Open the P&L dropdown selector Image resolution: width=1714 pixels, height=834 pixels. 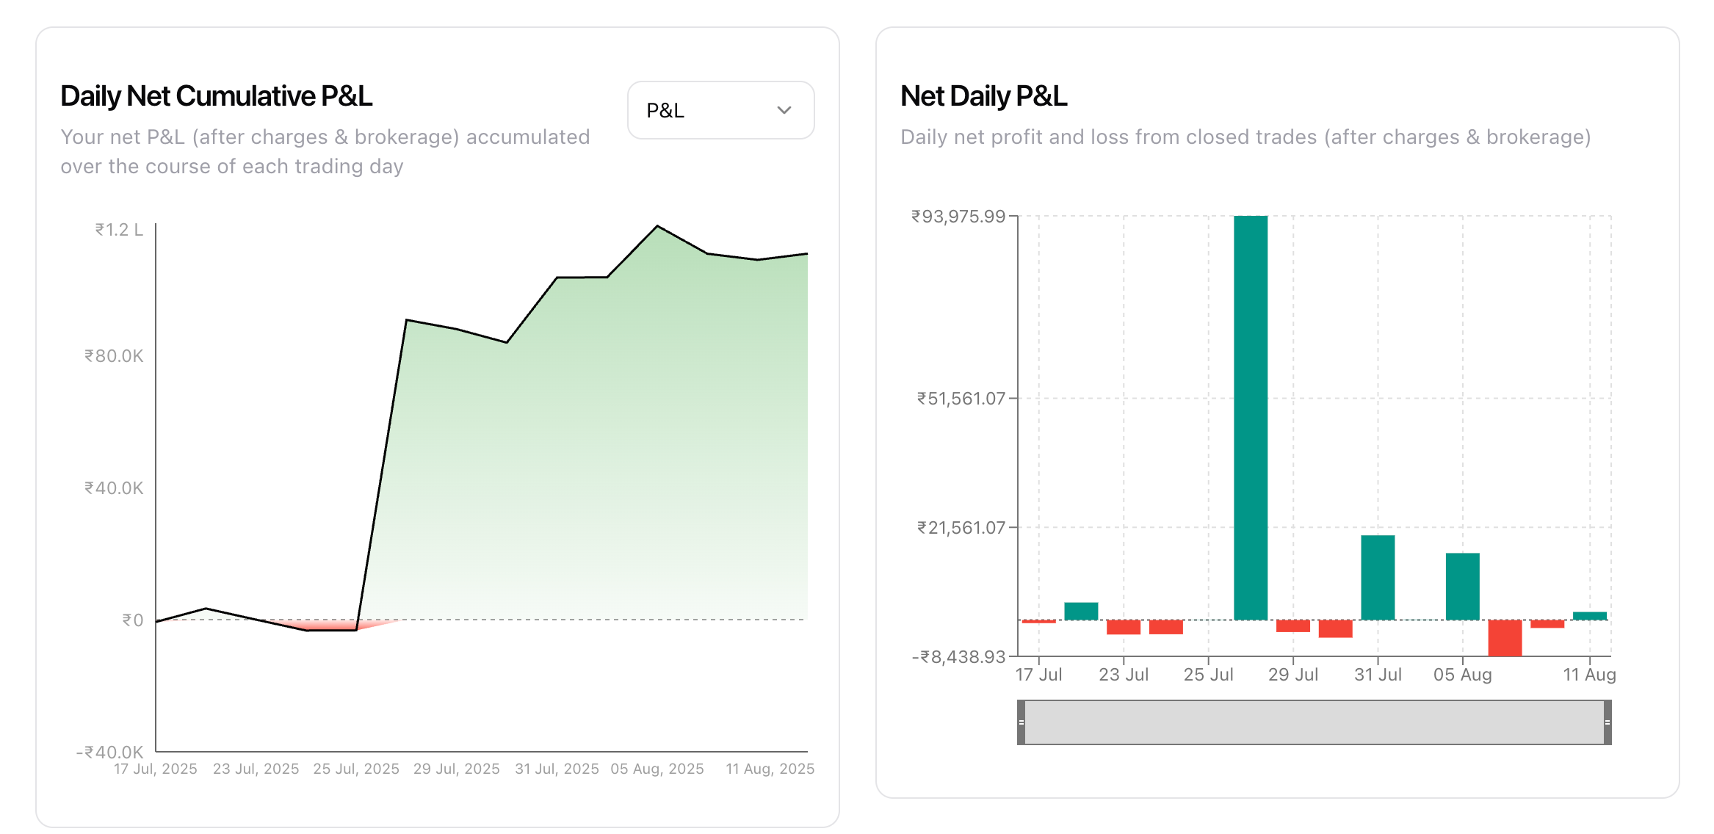click(720, 110)
